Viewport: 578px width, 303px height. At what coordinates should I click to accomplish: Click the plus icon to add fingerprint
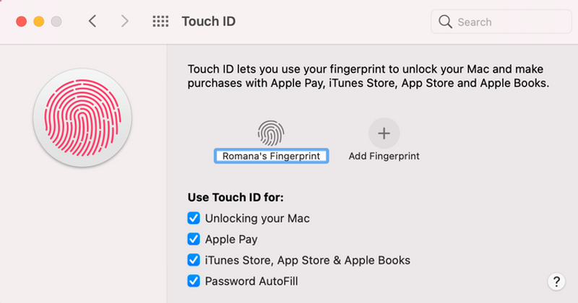[x=384, y=133]
